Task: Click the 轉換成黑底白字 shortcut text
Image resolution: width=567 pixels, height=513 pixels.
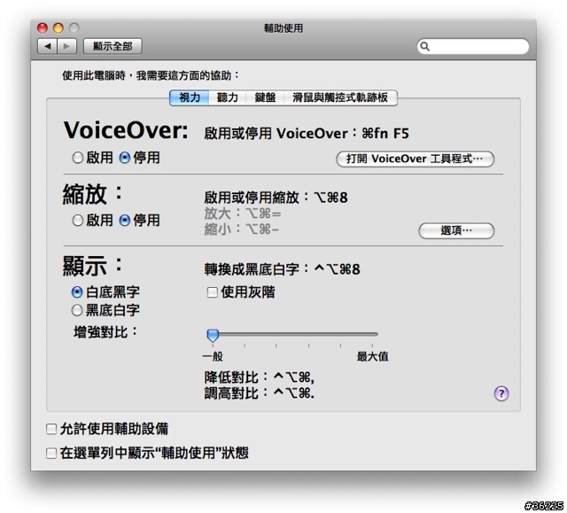Action: (282, 269)
